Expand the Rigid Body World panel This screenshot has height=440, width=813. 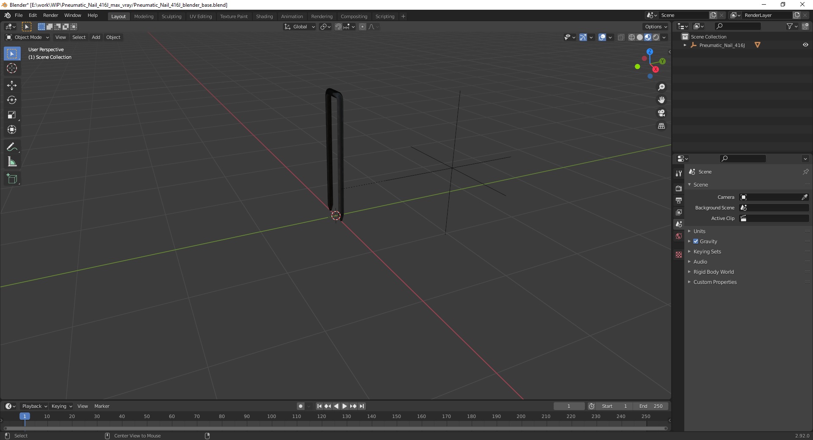pyautogui.click(x=713, y=272)
